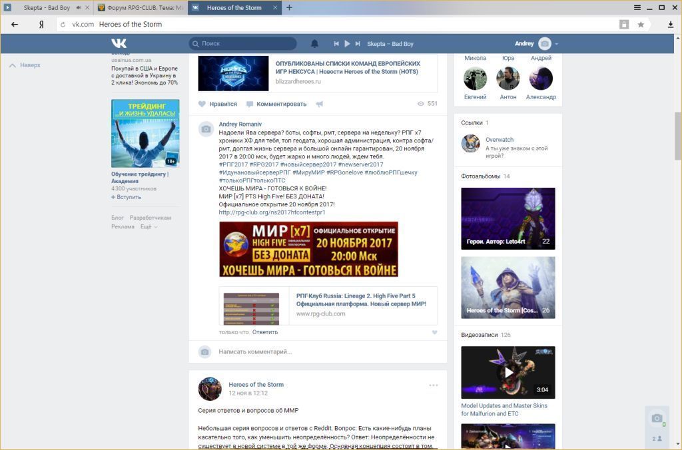Open Heroes of the Storm post author
The width and height of the screenshot is (682, 450).
pos(256,385)
